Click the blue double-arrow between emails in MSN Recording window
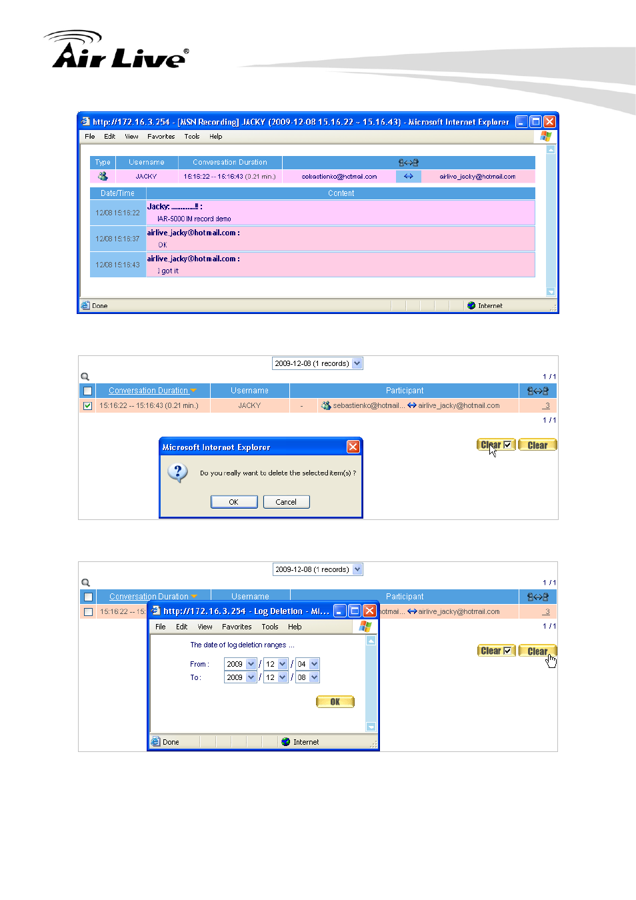The image size is (636, 900). (409, 177)
